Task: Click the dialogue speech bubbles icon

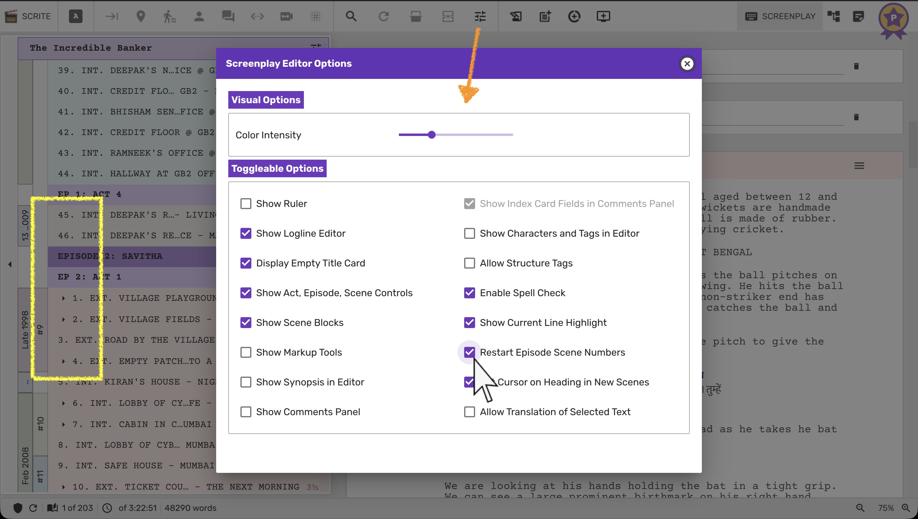Action: 228,16
